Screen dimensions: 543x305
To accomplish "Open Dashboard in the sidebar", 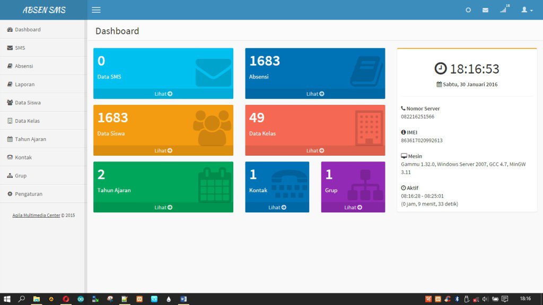I will (42, 30).
